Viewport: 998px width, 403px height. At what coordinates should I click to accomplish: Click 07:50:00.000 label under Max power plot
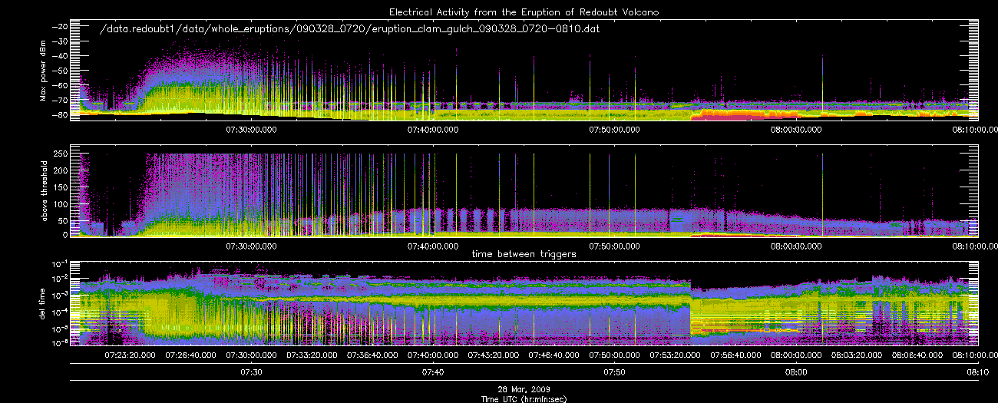point(615,130)
